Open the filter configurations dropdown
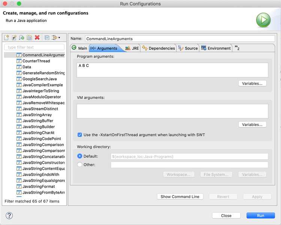This screenshot has height=225, width=281. 56,38
